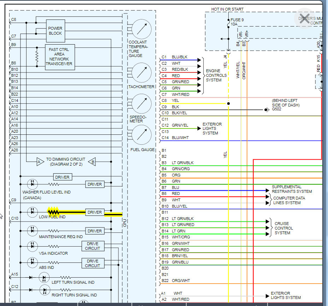Click the 'GRN/ORG' wire color label
The image size is (328, 306).
(181, 169)
